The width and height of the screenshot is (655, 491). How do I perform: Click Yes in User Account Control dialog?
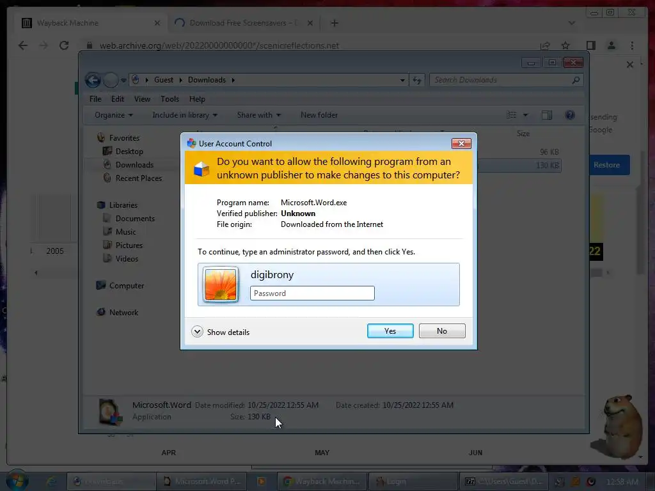pos(390,331)
